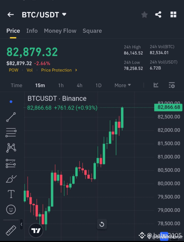Viewport: 184px width, 242px height.
Task: Tap the 24h Low value 78,258.52
Action: point(133,68)
